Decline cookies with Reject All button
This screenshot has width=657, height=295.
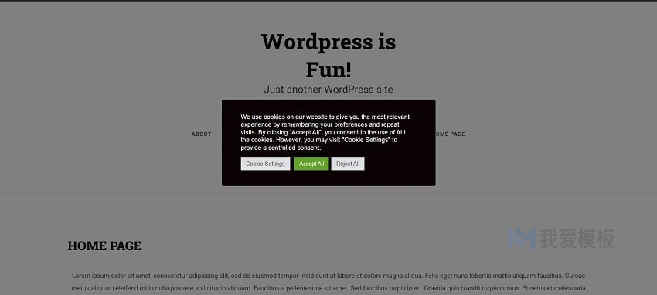click(x=348, y=164)
